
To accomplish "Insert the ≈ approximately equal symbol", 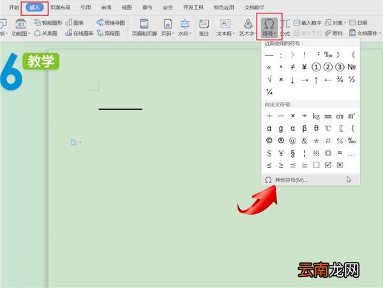I will click(340, 152).
